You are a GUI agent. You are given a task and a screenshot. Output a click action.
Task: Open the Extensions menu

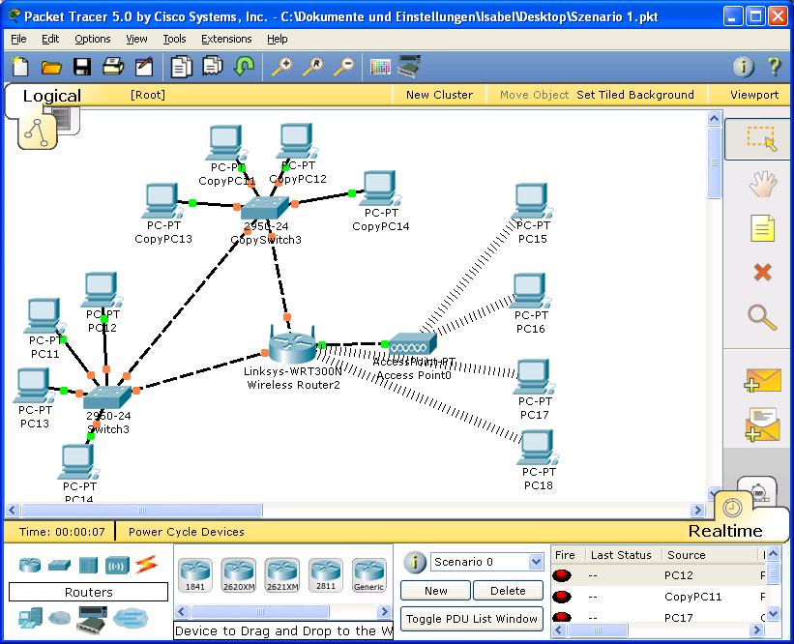[x=226, y=39]
